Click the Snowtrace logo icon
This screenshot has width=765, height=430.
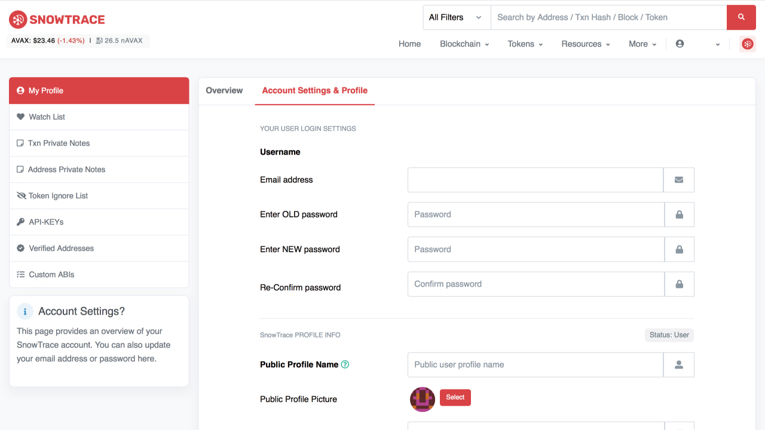pyautogui.click(x=18, y=20)
